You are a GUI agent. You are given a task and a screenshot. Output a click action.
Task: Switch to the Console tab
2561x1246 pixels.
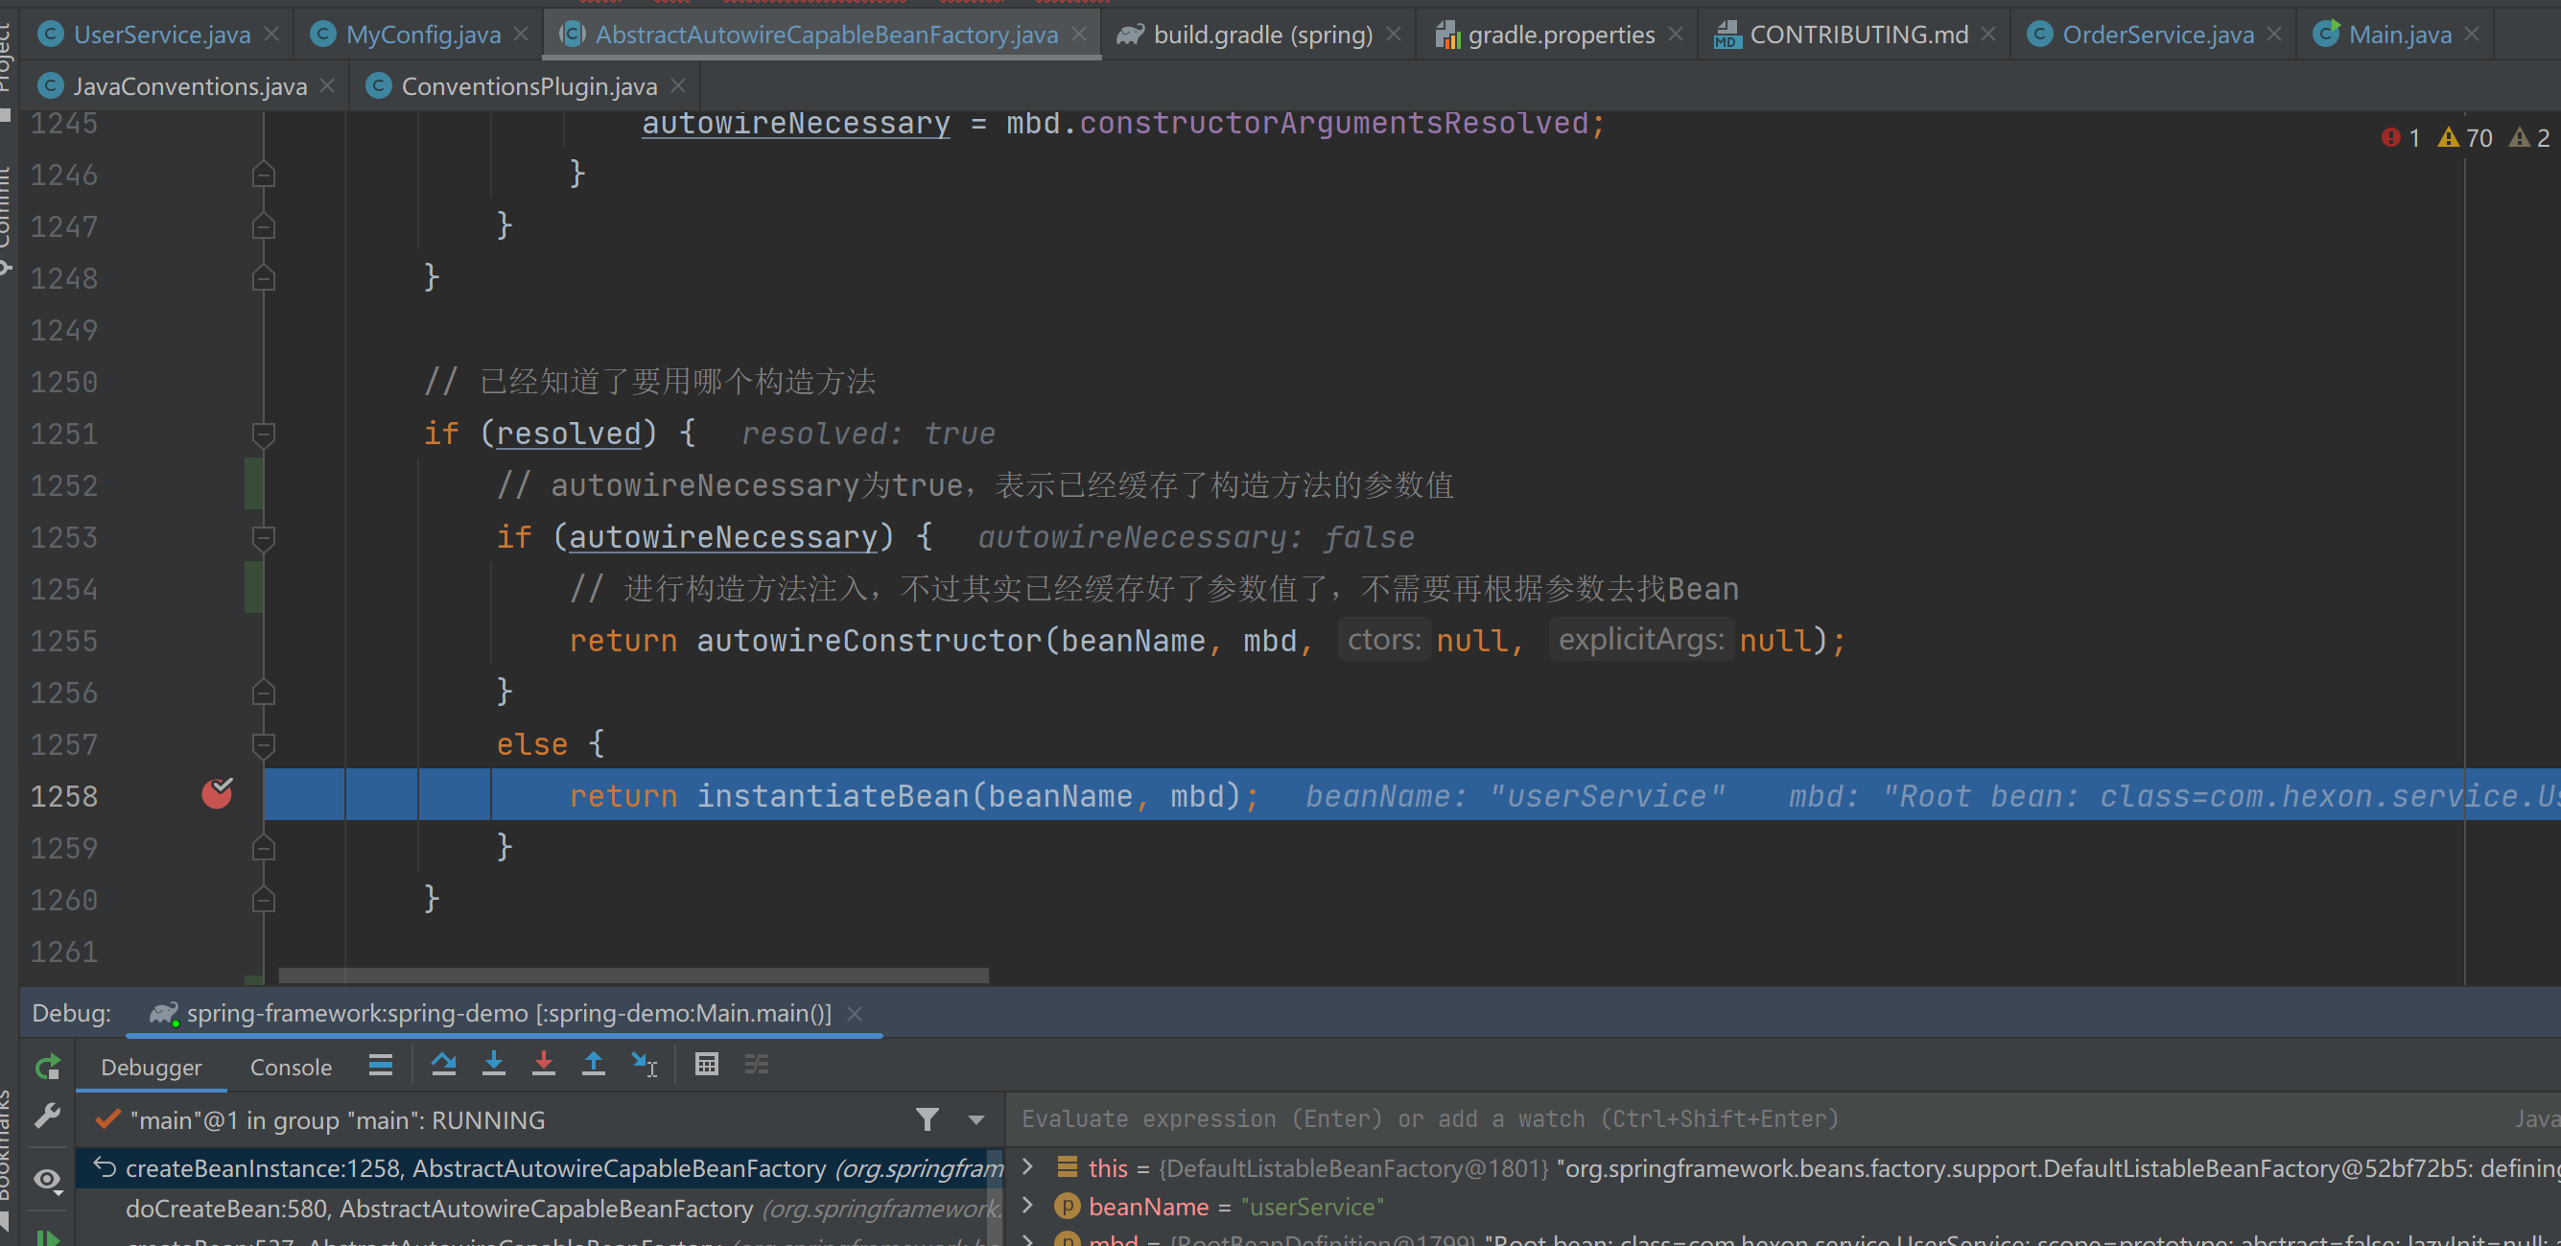click(291, 1067)
